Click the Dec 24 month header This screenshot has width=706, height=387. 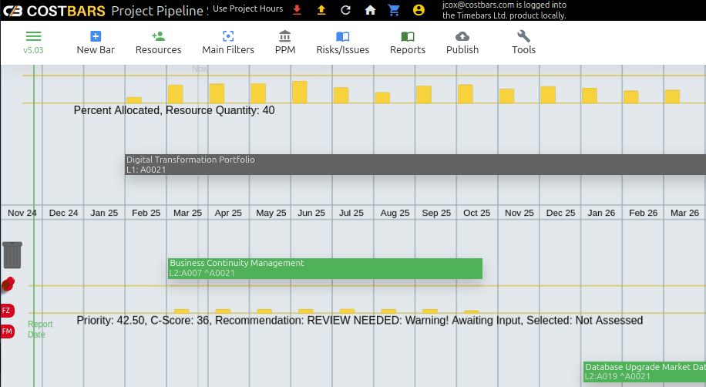click(63, 213)
